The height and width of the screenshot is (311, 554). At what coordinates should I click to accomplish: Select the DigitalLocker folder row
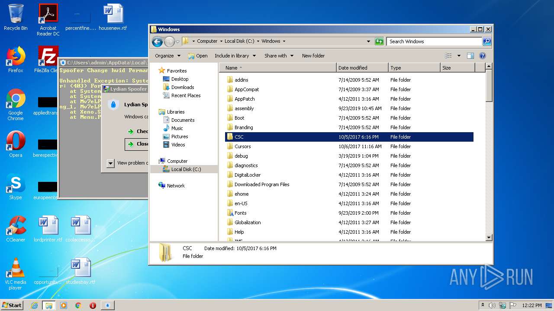pos(349,175)
